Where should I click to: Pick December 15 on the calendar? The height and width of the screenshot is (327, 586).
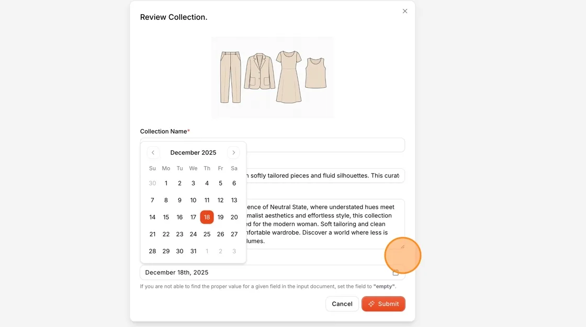click(166, 217)
